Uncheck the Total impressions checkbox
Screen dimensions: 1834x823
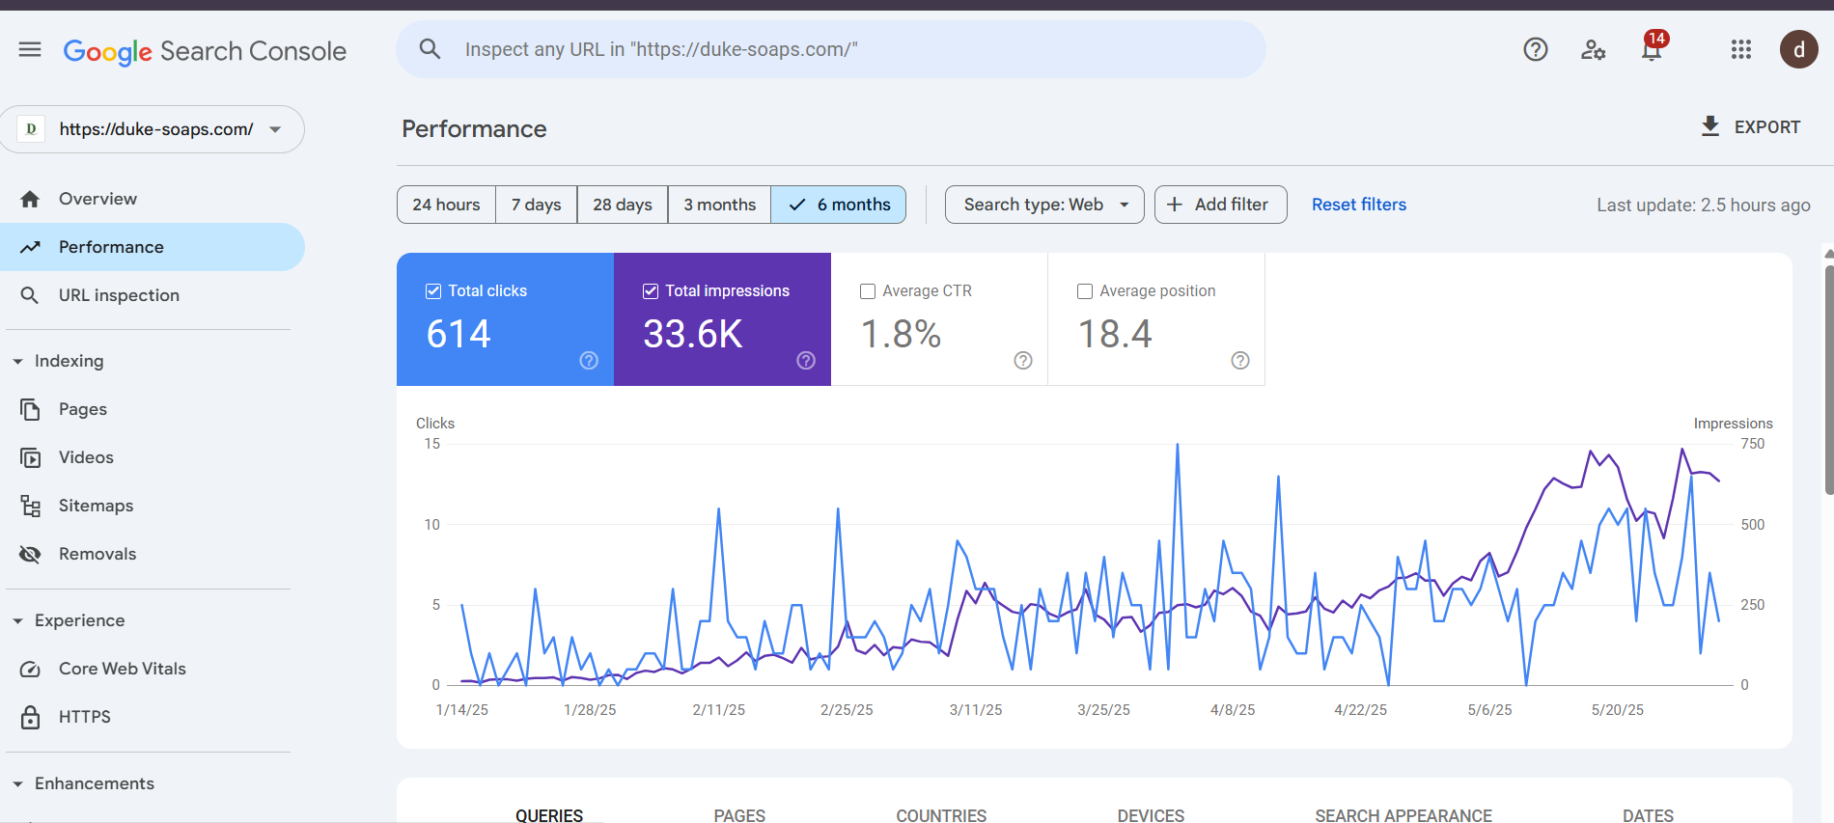coord(651,290)
